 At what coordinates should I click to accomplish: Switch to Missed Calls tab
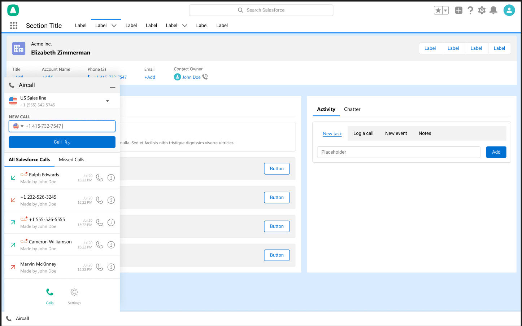pos(71,160)
